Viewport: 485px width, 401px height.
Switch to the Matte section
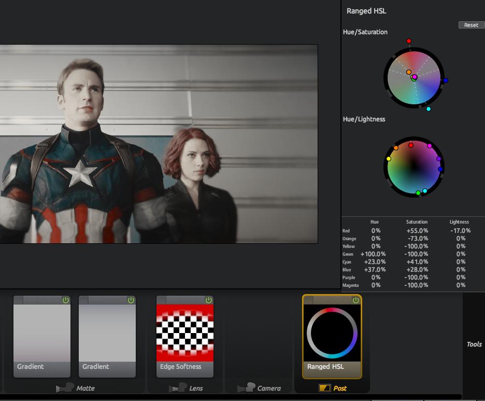coord(85,389)
